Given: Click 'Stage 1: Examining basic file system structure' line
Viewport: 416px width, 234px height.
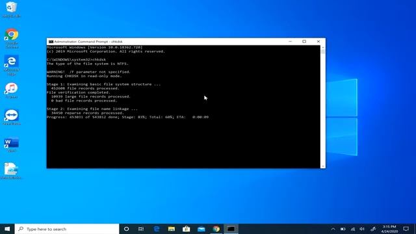Looking at the screenshot, I should click(x=103, y=84).
